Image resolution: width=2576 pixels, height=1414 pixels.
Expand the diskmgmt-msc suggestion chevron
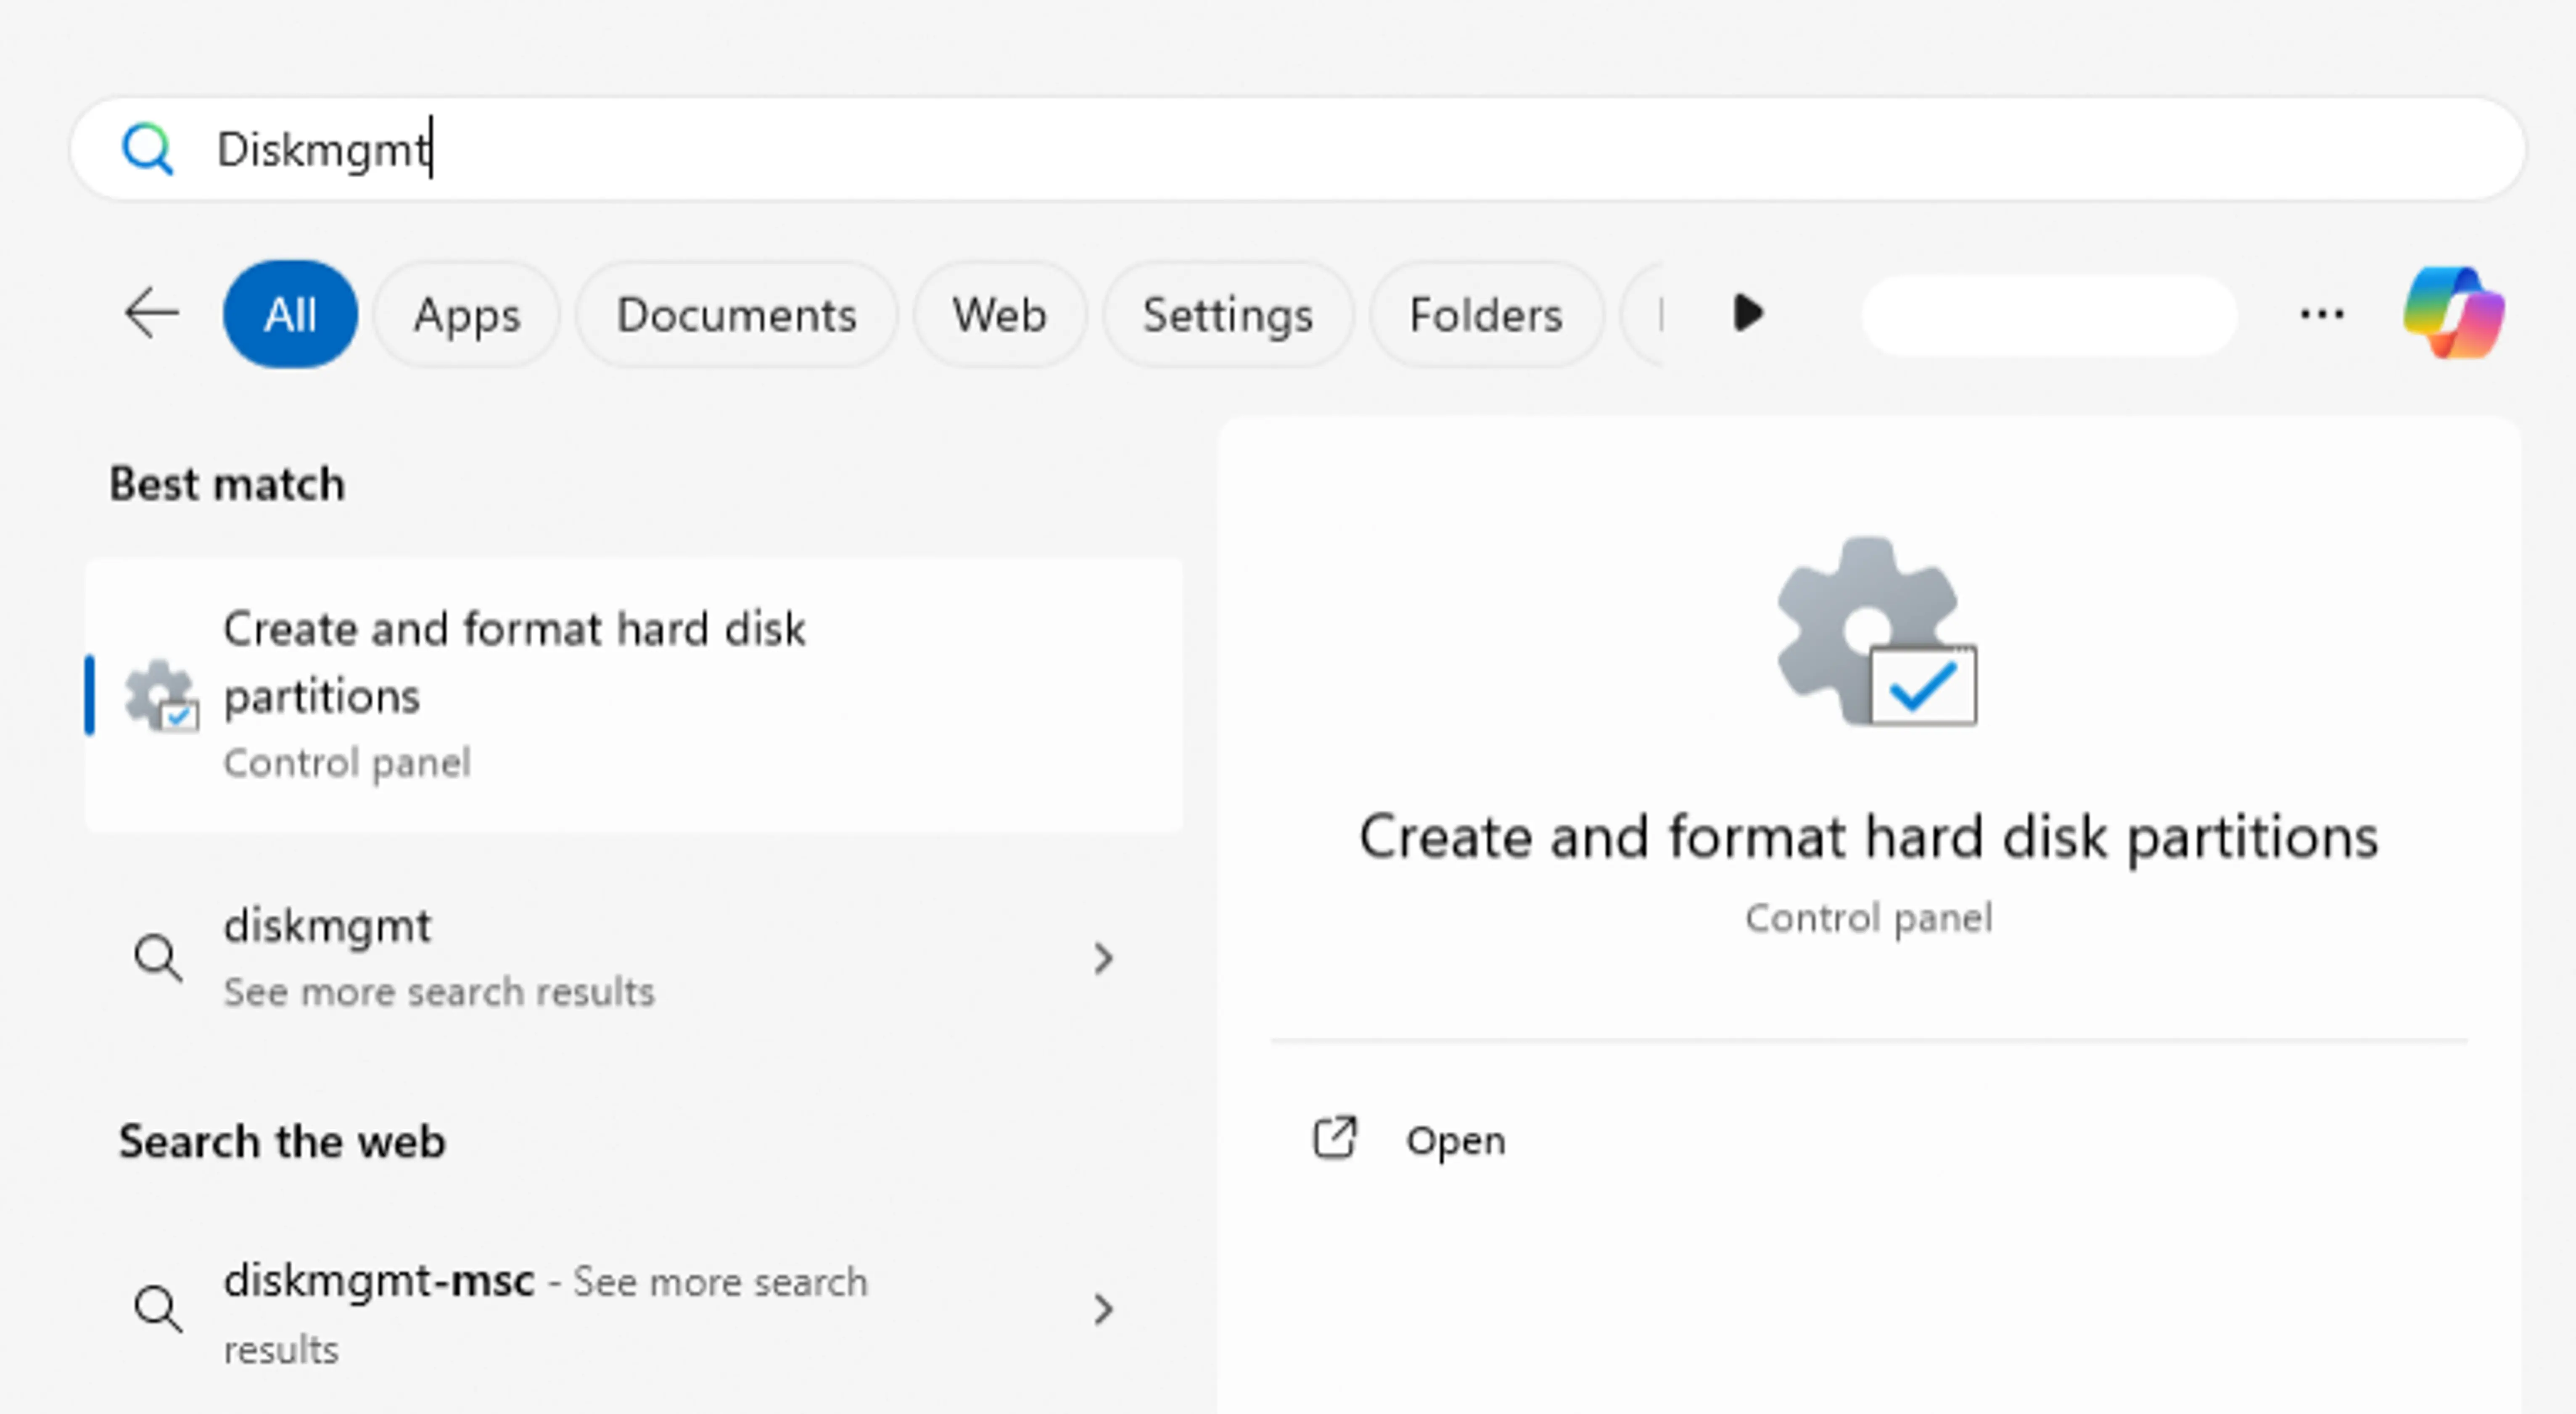click(1103, 1308)
